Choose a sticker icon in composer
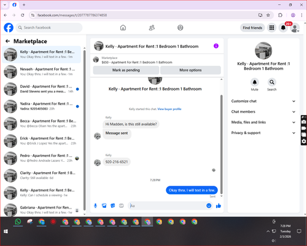Viewport: 307px width, 246px height. pyautogui.click(x=113, y=205)
